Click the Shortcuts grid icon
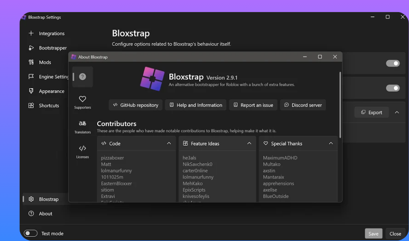409x241 pixels. pyautogui.click(x=31, y=106)
